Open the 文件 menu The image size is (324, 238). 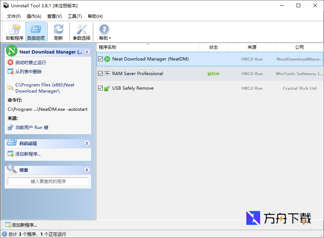(14, 16)
